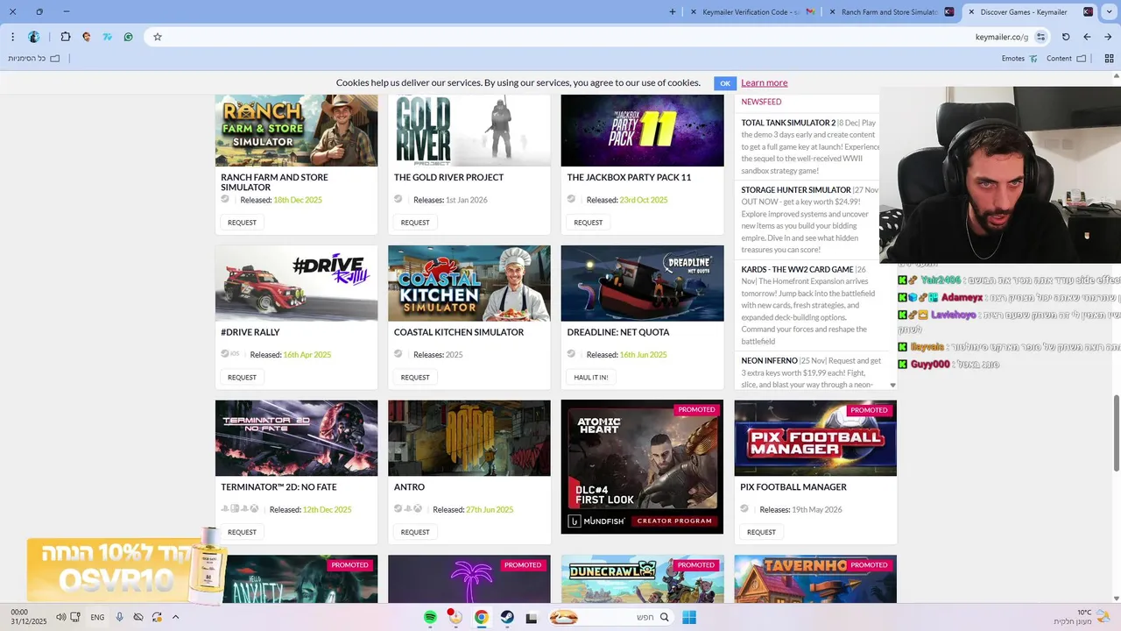Image resolution: width=1121 pixels, height=631 pixels.
Task: Open the Coastal Kitchen Simulator cover image
Action: pyautogui.click(x=469, y=283)
